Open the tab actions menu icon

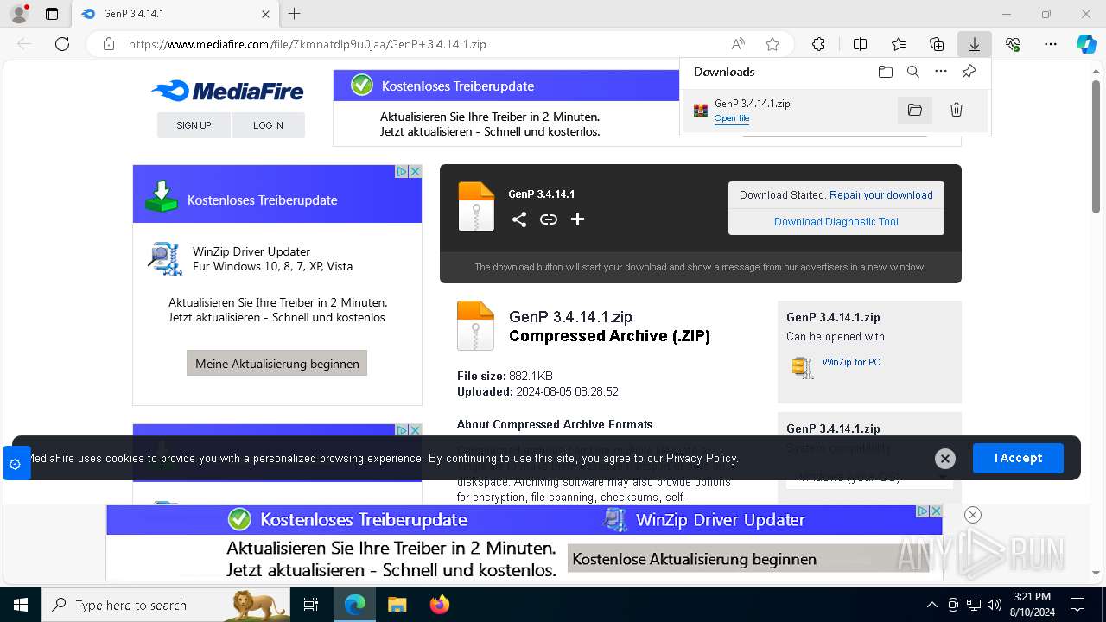(52, 14)
